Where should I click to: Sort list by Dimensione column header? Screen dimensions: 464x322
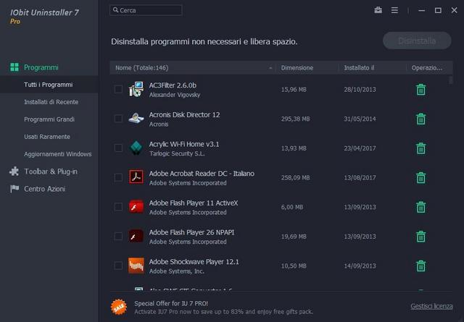pos(297,67)
